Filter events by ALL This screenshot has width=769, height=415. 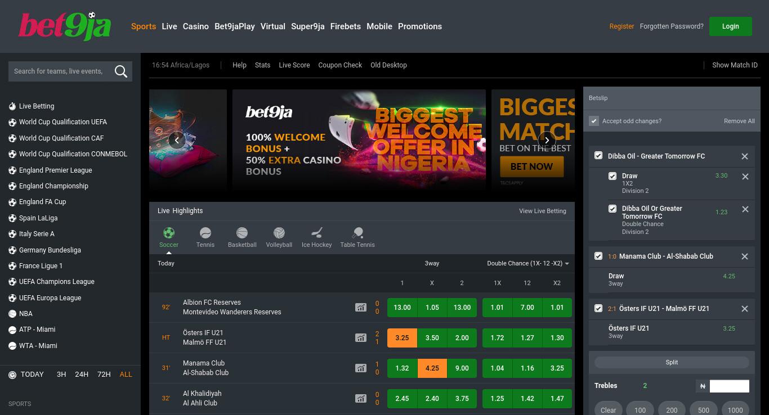click(x=126, y=374)
